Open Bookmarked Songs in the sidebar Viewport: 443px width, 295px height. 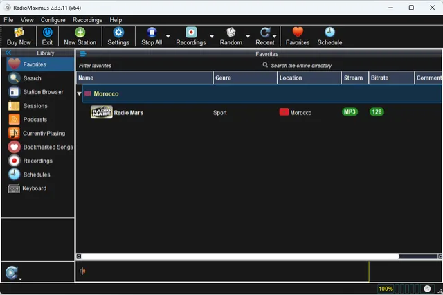click(40, 147)
